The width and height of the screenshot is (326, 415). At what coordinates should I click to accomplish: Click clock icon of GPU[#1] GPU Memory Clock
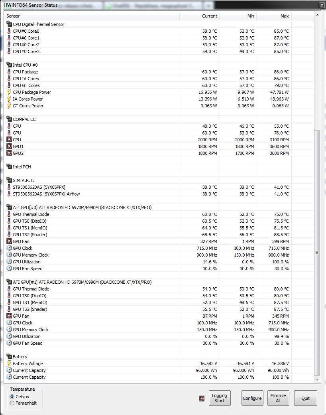click(9, 330)
